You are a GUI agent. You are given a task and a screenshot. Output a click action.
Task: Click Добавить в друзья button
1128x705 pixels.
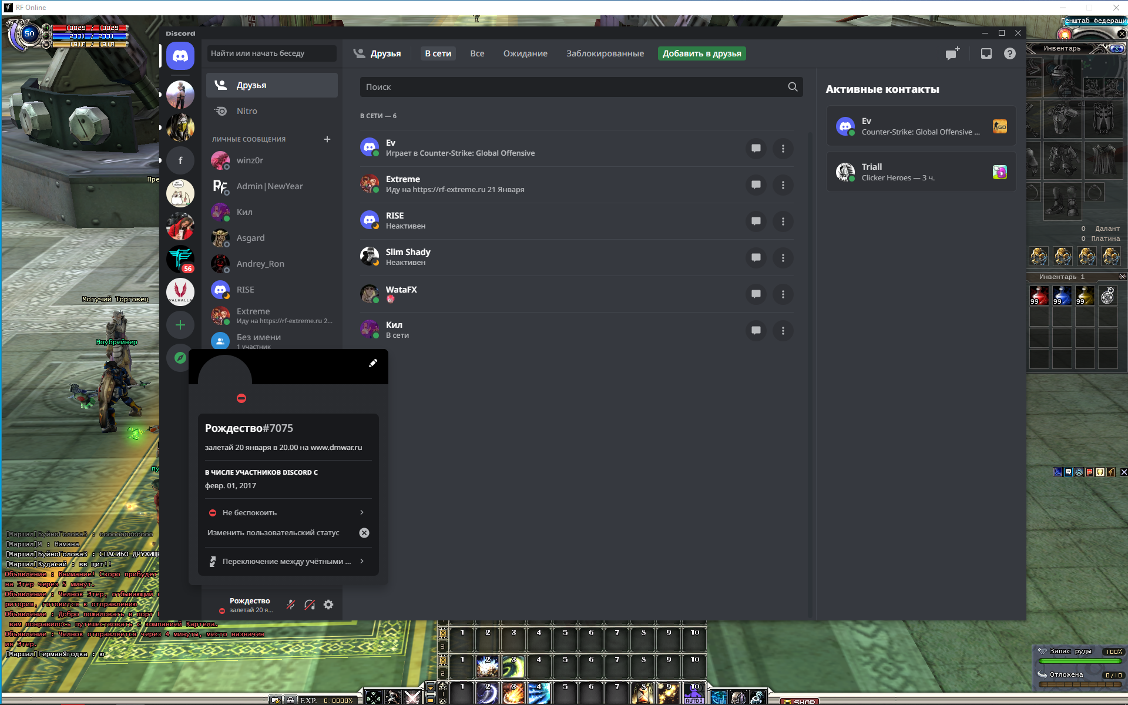coord(702,53)
